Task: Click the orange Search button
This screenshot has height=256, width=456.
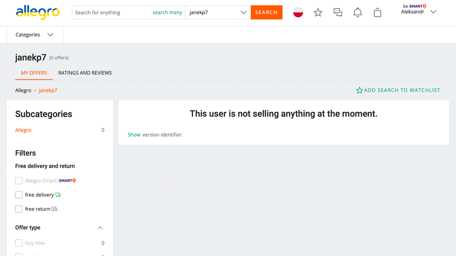Action: [267, 12]
